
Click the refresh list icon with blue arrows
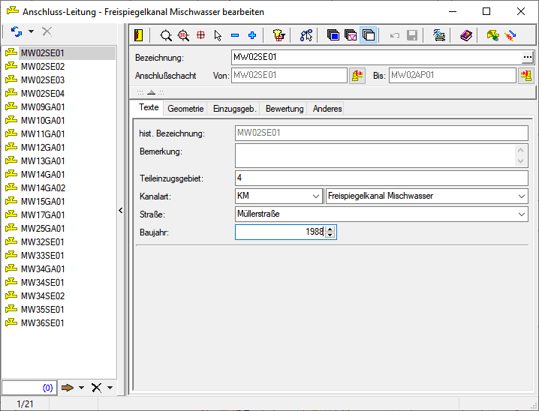click(17, 31)
